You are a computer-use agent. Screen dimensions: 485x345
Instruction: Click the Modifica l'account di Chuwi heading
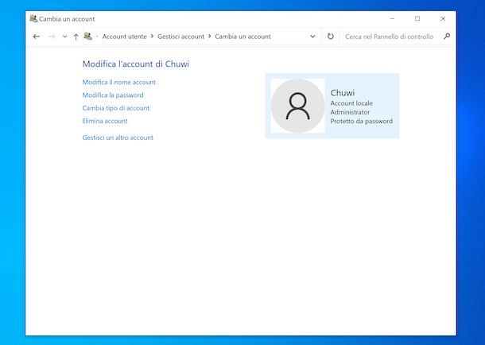point(135,64)
